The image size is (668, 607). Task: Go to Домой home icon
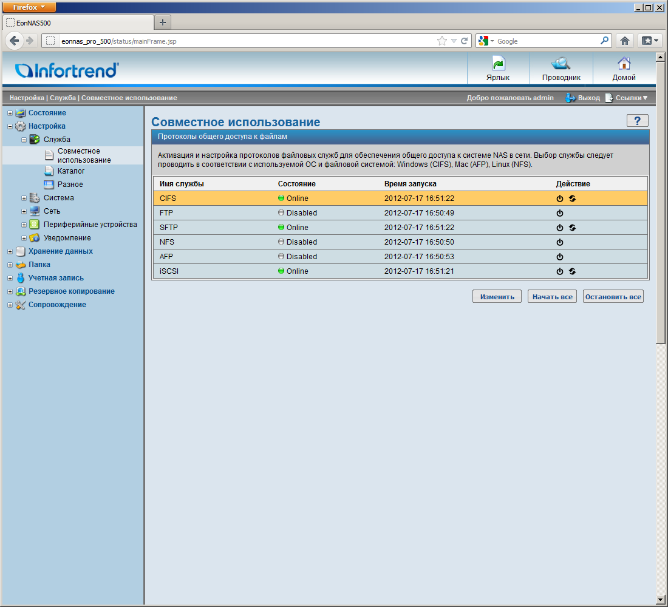(x=624, y=69)
